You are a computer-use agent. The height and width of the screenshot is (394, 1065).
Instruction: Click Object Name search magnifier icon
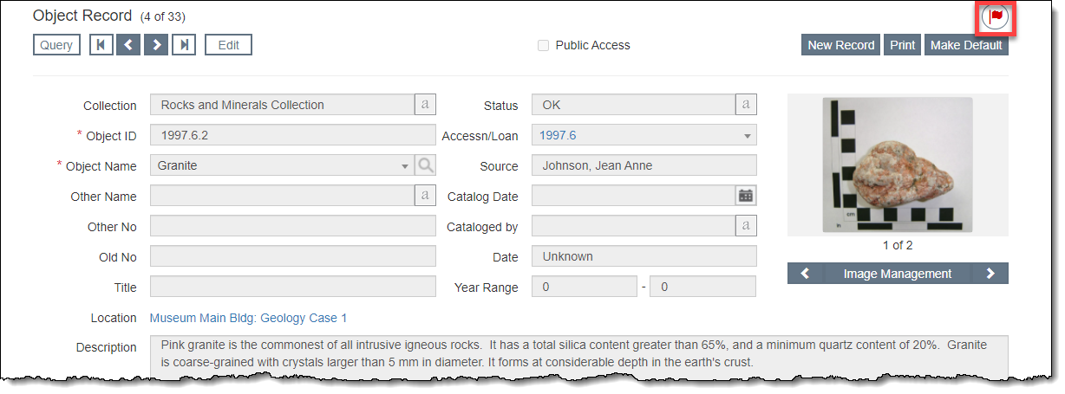(425, 165)
